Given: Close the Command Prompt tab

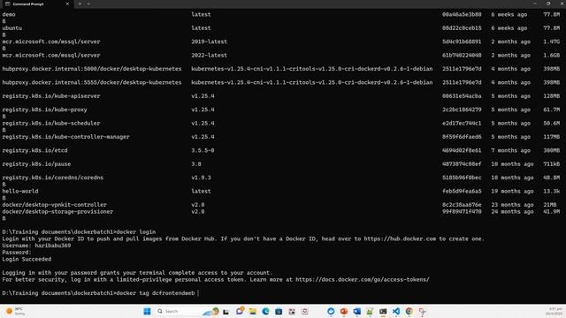Looking at the screenshot, I should (x=67, y=4).
